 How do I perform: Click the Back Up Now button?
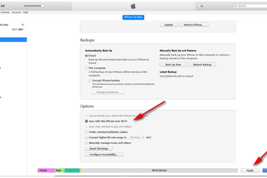(173, 65)
